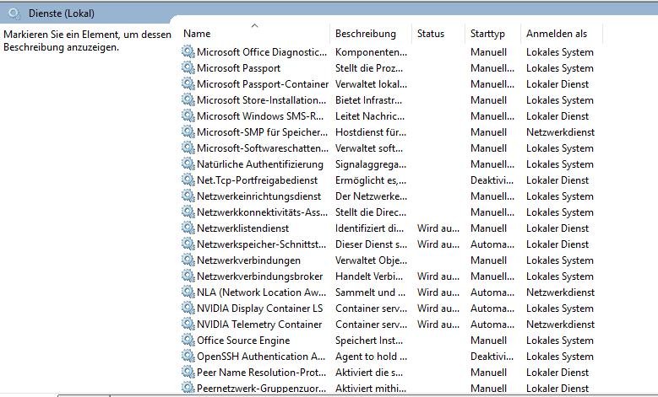The width and height of the screenshot is (658, 397).
Task: Select the Netzwerkeinrichtungsdienst service name
Action: click(x=259, y=196)
